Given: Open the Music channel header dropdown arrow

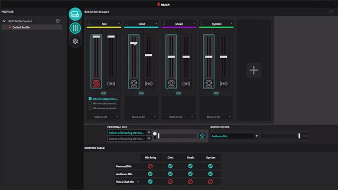Looking at the screenshot, I should tap(194, 23).
